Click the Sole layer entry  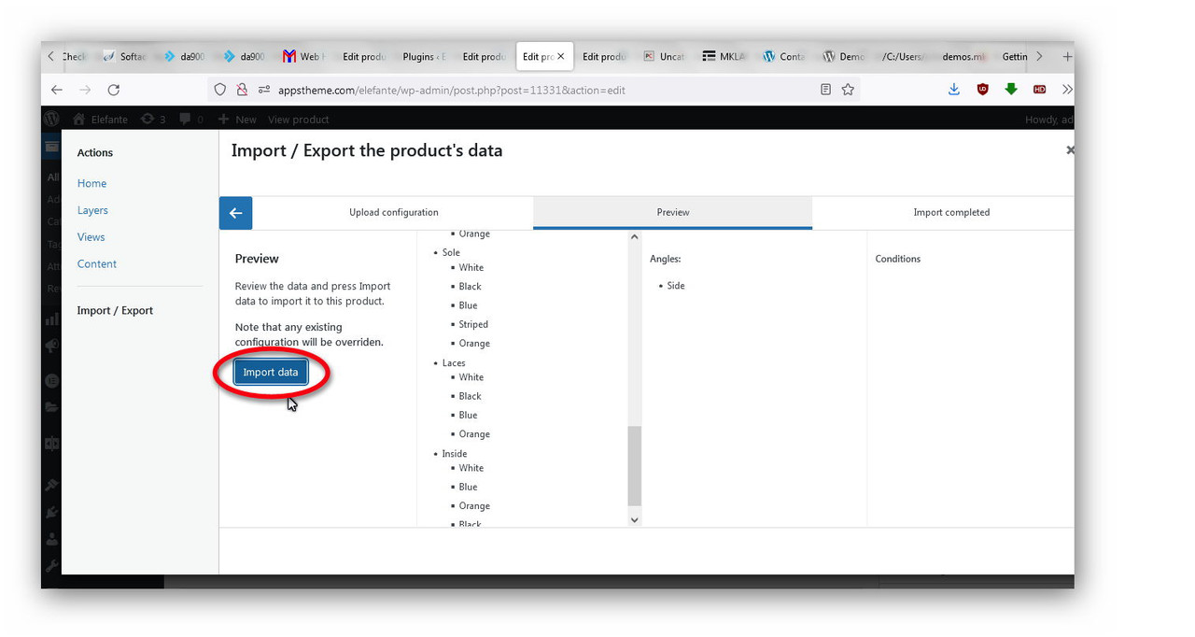coord(451,252)
